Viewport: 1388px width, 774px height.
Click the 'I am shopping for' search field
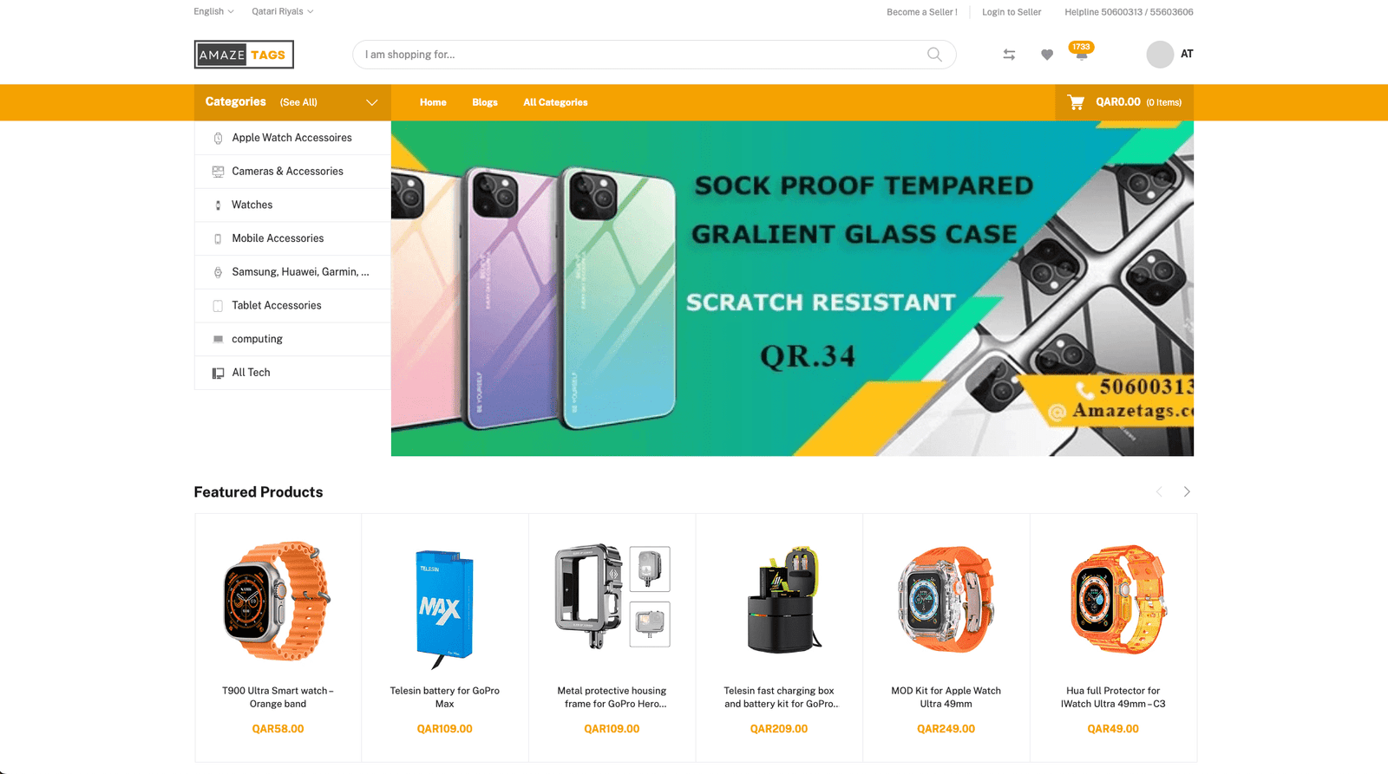click(x=654, y=55)
